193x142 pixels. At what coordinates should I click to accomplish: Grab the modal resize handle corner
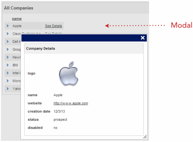145,137
